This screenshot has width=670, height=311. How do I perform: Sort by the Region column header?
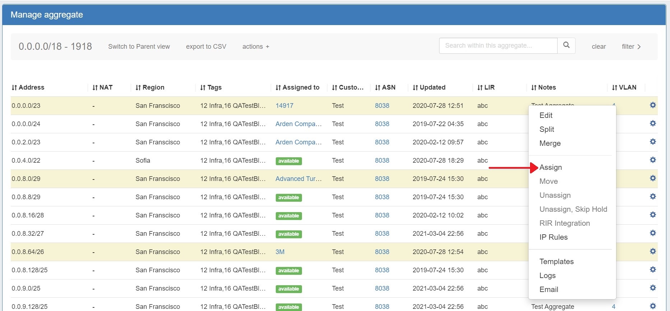point(150,87)
